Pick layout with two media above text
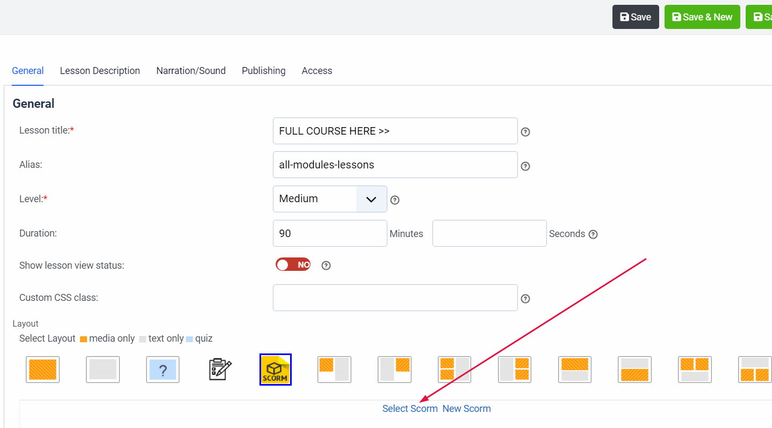This screenshot has width=772, height=428. [x=695, y=370]
